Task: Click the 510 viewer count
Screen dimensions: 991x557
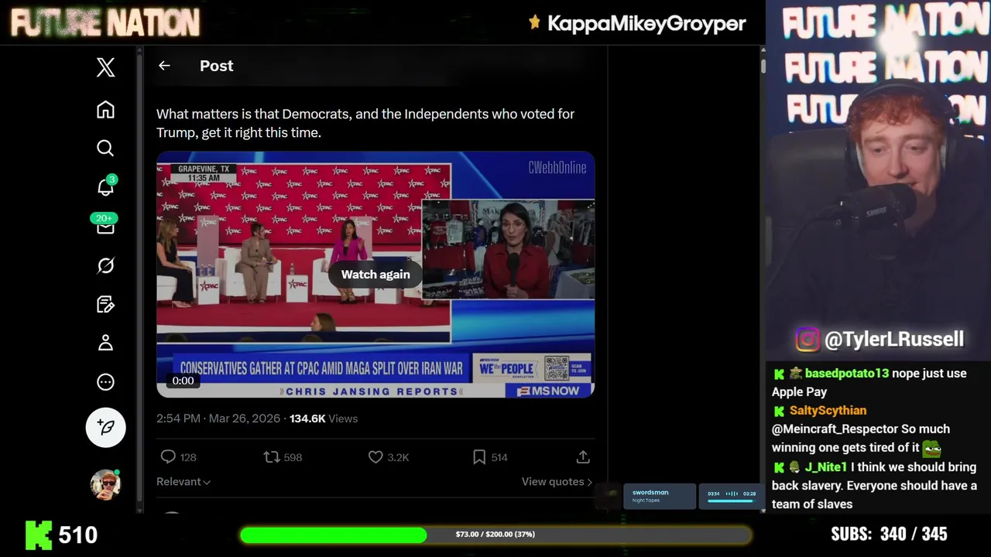Action: [78, 535]
